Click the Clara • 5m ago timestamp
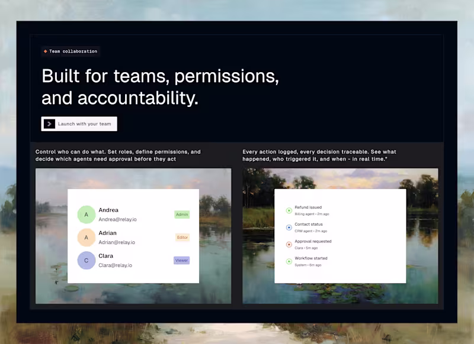Viewport: 474px width, 344px height. click(306, 248)
